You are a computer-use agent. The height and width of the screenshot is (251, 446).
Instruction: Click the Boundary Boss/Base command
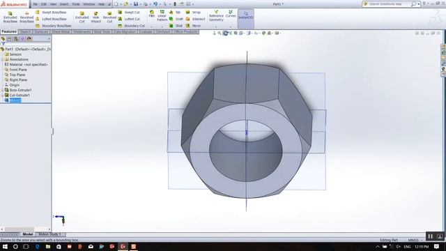click(54, 26)
